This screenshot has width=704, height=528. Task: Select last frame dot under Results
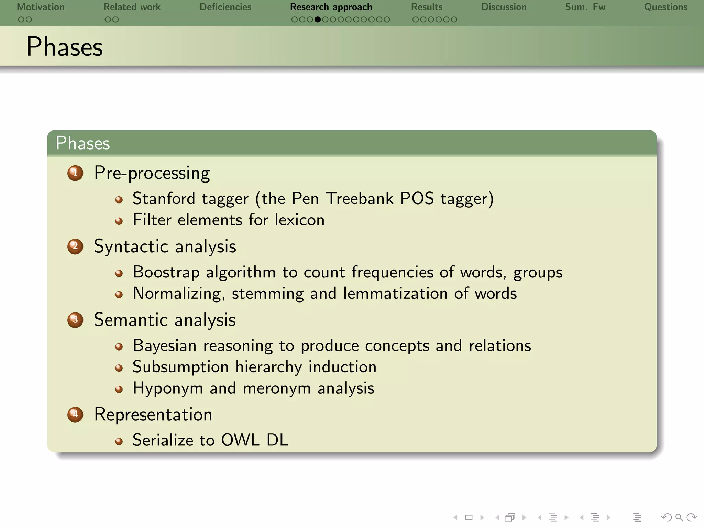(454, 20)
